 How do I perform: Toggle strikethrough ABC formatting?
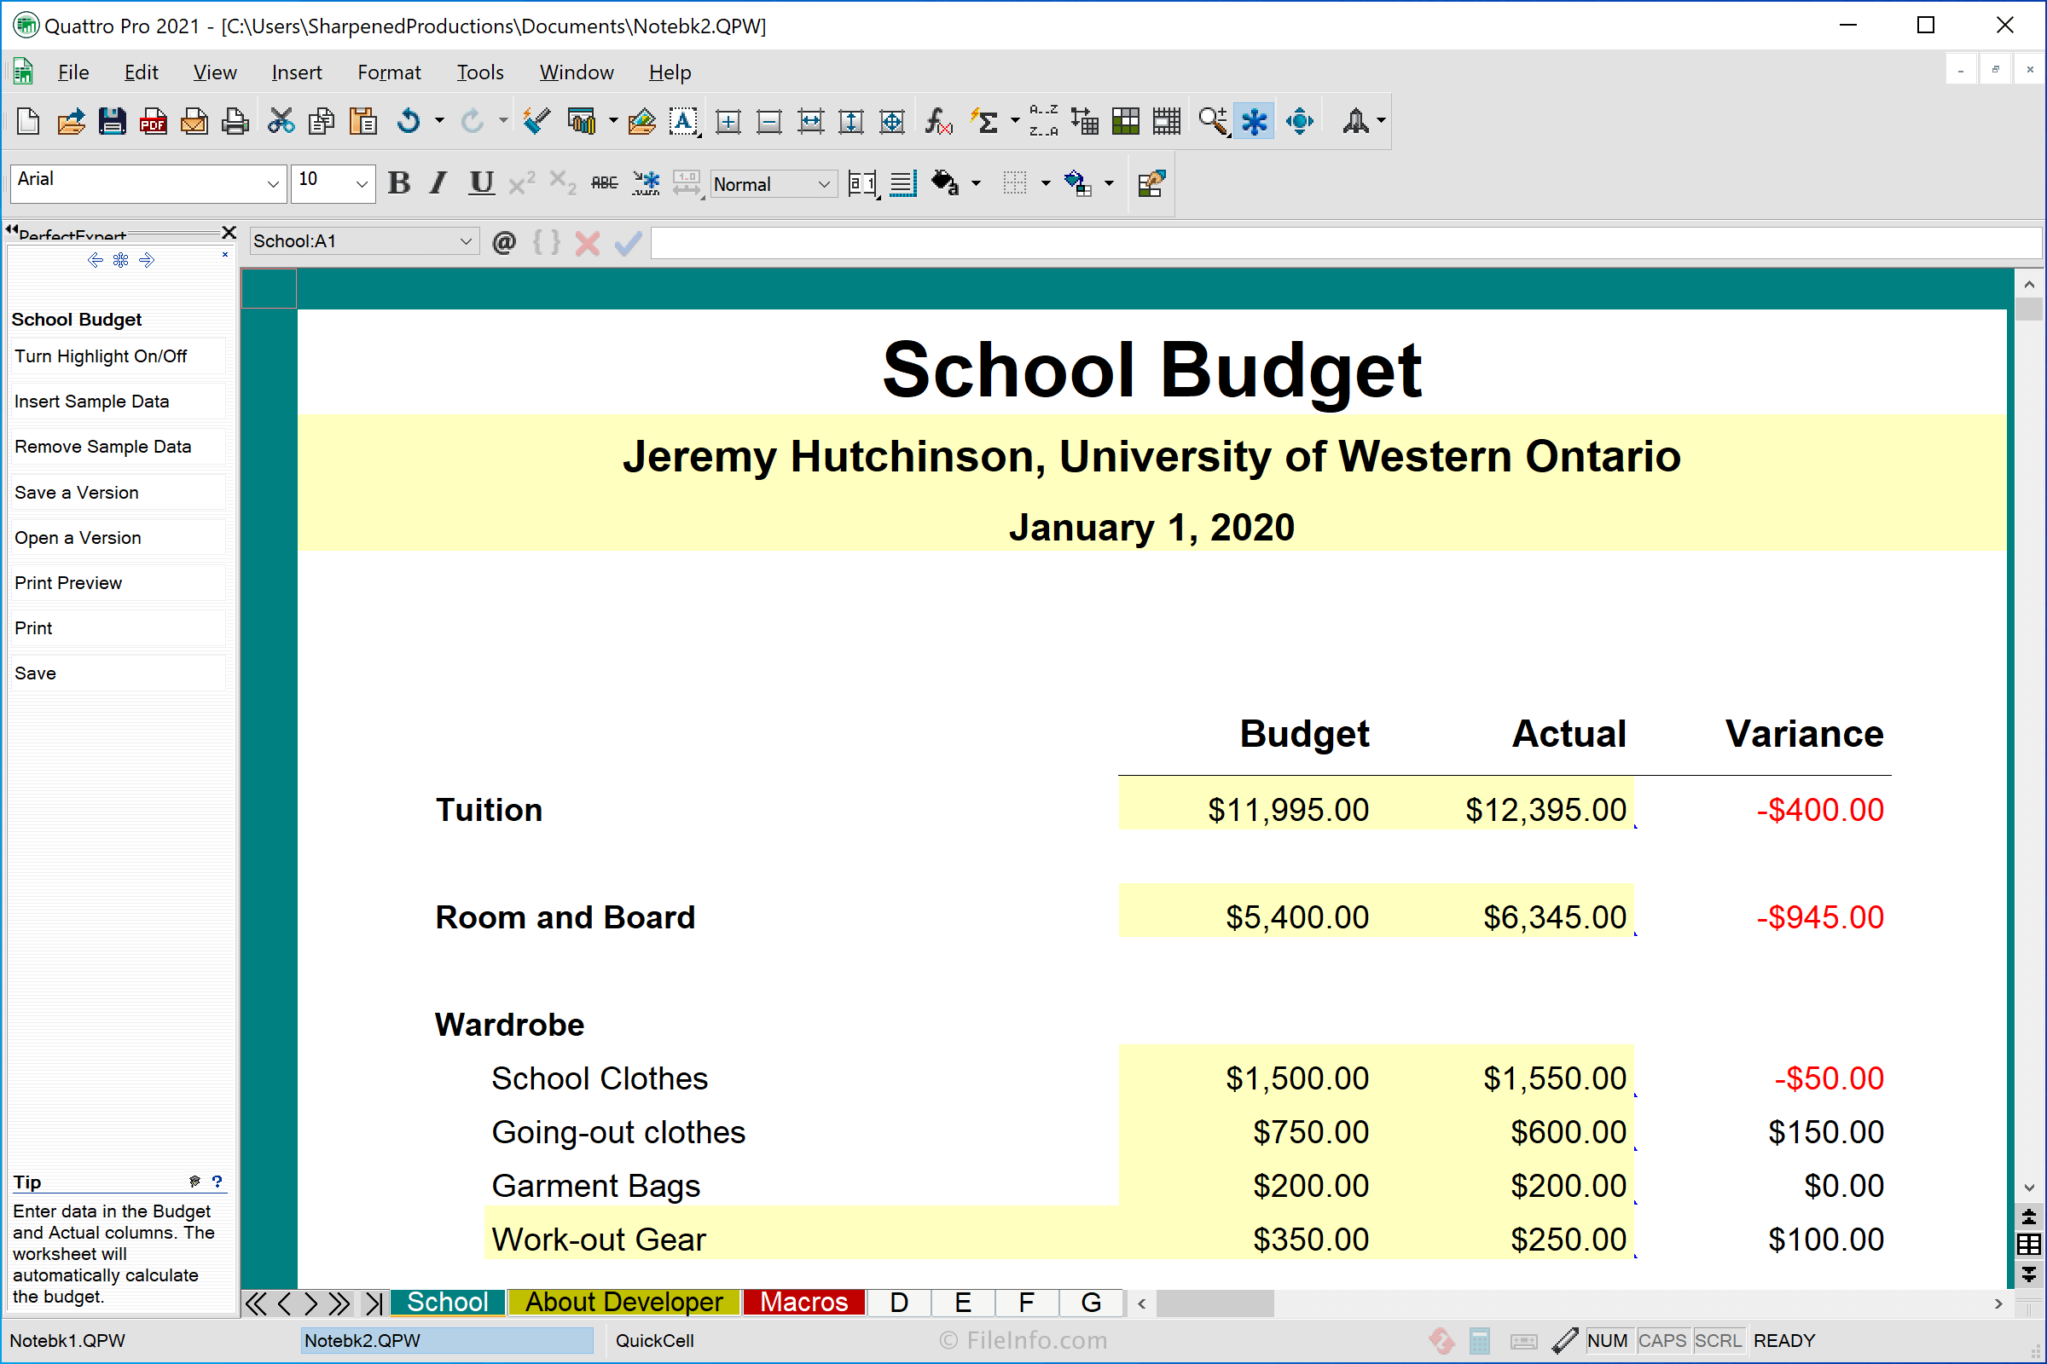coord(604,183)
